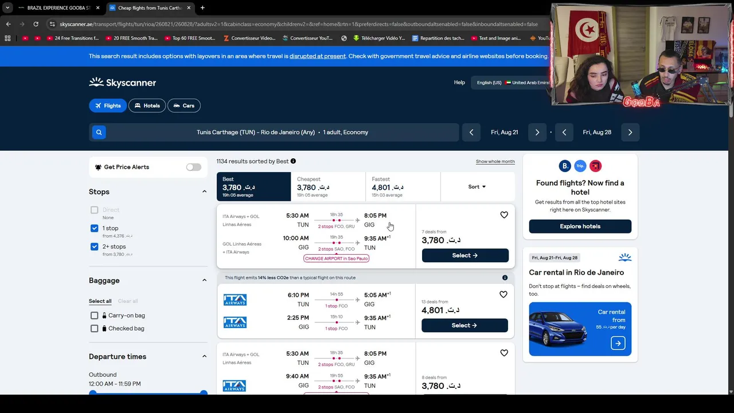
Task: Open the 24 Free Transitions bookmark
Action: (72, 38)
